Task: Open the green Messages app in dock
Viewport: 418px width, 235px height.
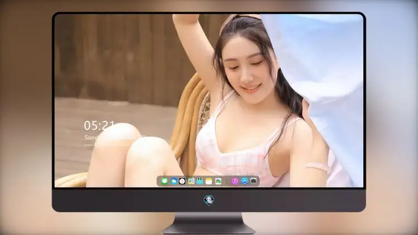Action: [x=164, y=181]
